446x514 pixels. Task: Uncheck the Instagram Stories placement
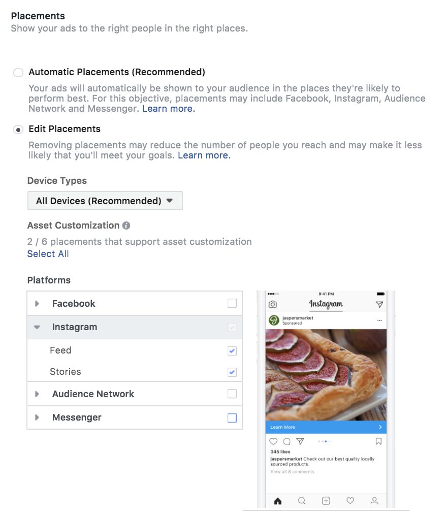point(232,372)
